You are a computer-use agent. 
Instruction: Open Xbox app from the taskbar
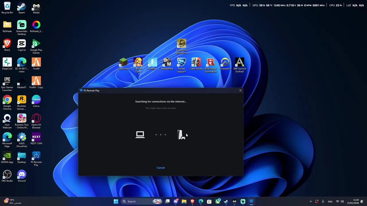218,201
